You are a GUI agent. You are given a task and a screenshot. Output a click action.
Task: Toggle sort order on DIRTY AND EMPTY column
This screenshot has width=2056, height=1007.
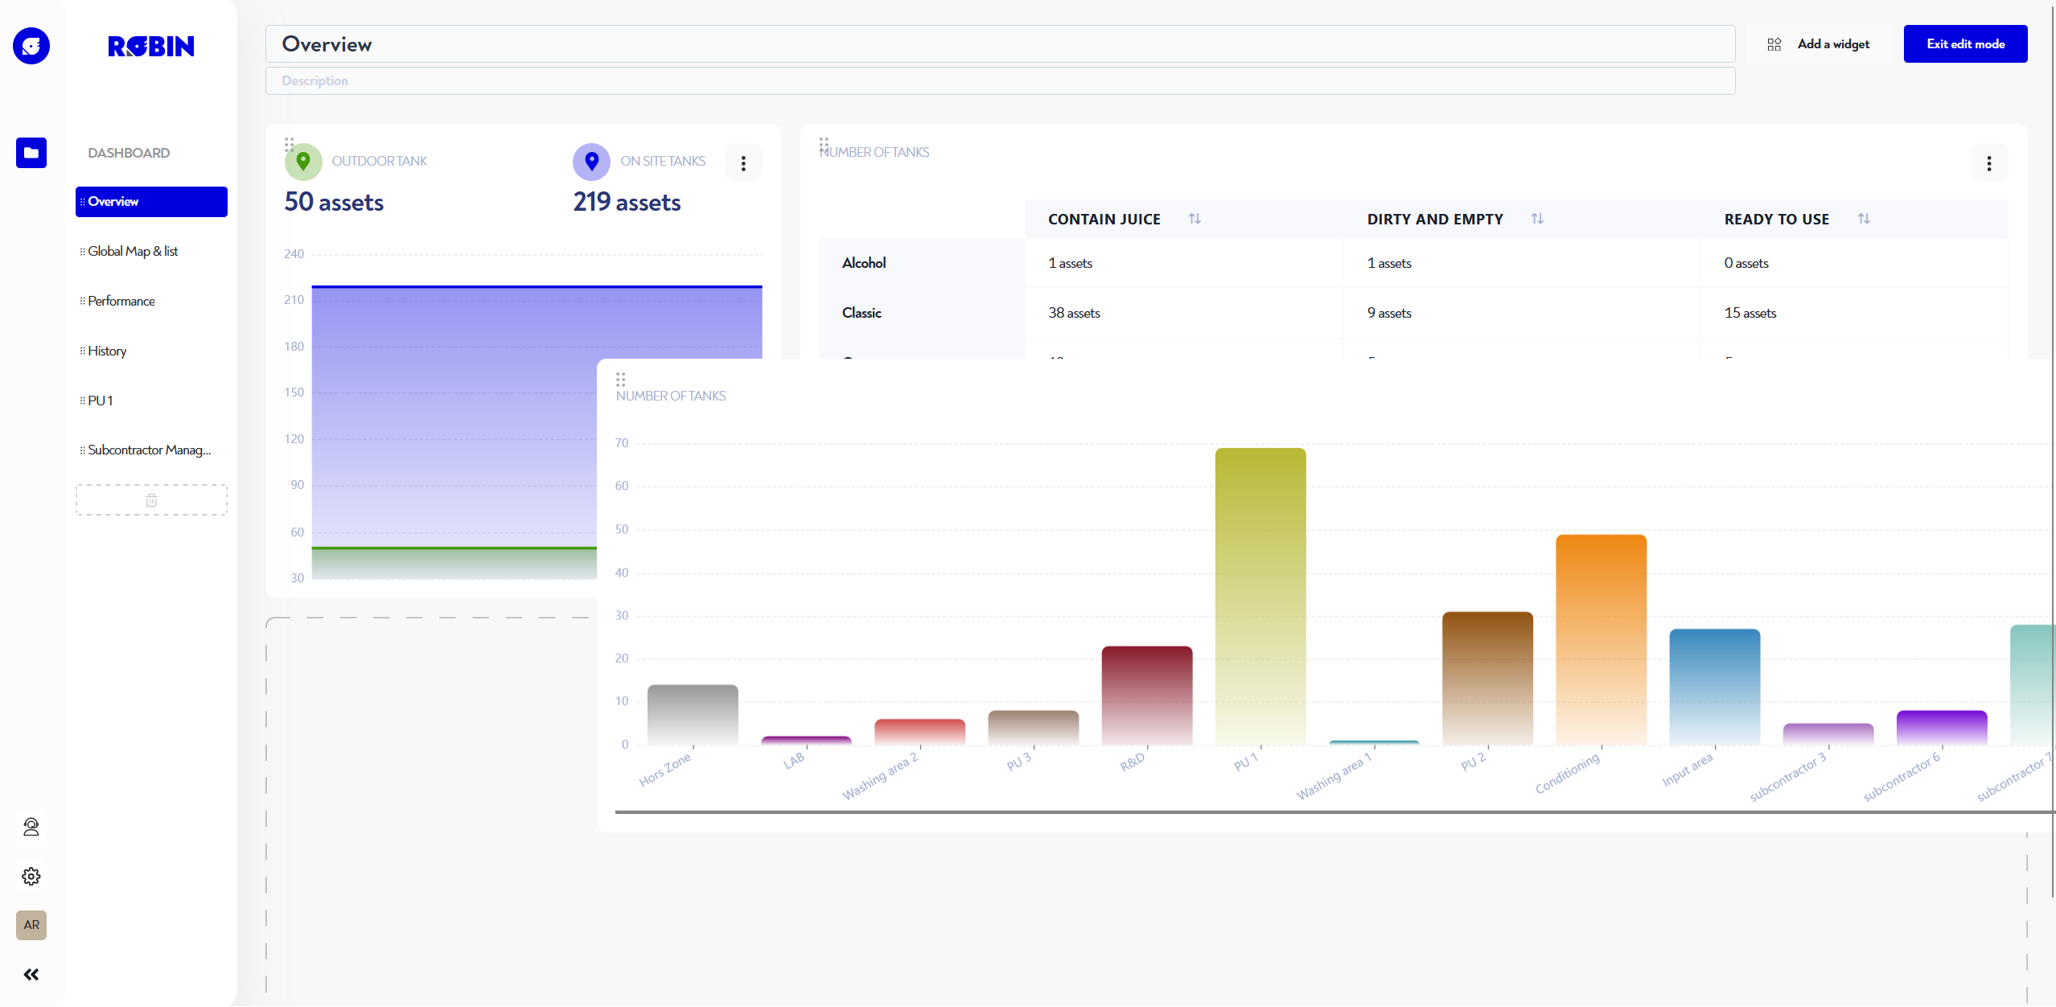[1538, 219]
